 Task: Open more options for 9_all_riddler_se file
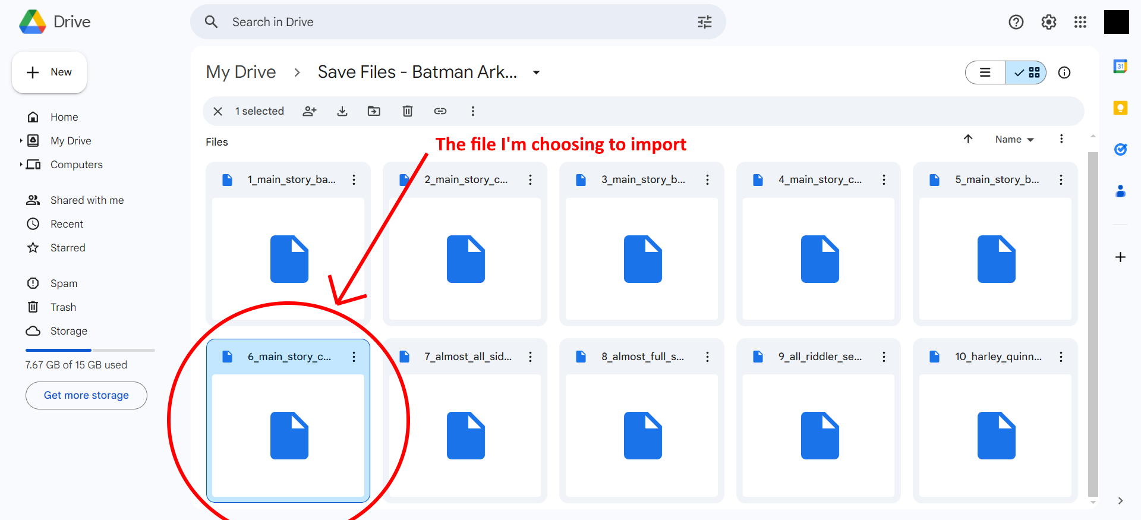point(884,357)
